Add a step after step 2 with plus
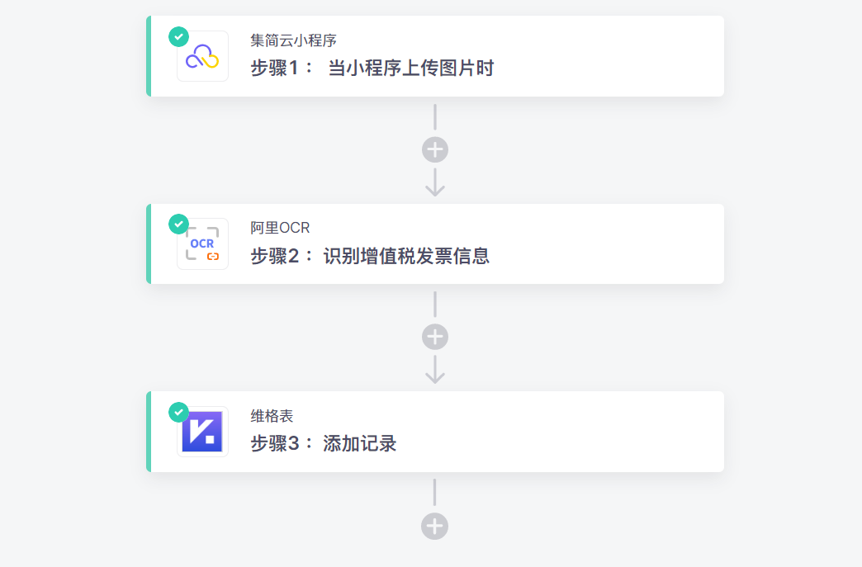This screenshot has width=862, height=567. 435,337
